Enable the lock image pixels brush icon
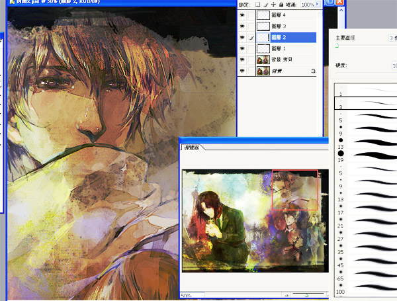Viewport: 397px width, 301px height. 265,5
